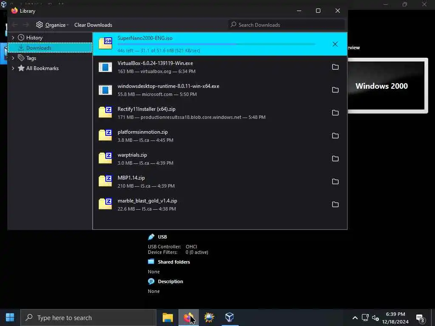The image size is (435, 326).
Task: Click the warptrials.zip file icon
Action: click(105, 158)
